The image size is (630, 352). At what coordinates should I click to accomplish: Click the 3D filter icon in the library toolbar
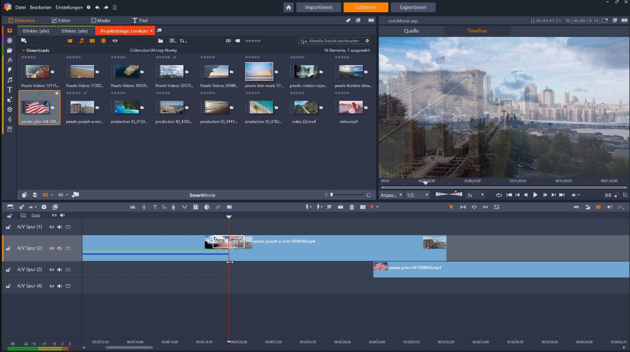[x=227, y=41]
